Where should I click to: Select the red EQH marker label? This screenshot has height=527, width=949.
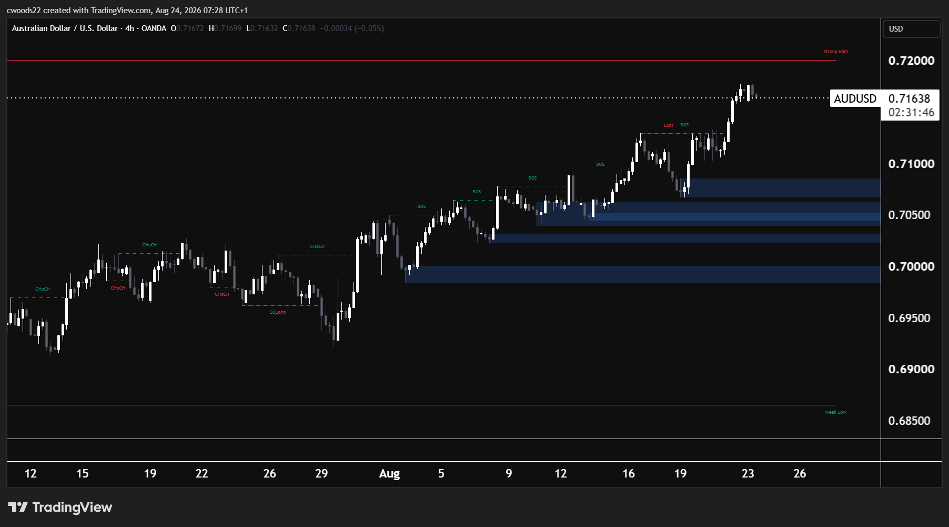point(668,125)
